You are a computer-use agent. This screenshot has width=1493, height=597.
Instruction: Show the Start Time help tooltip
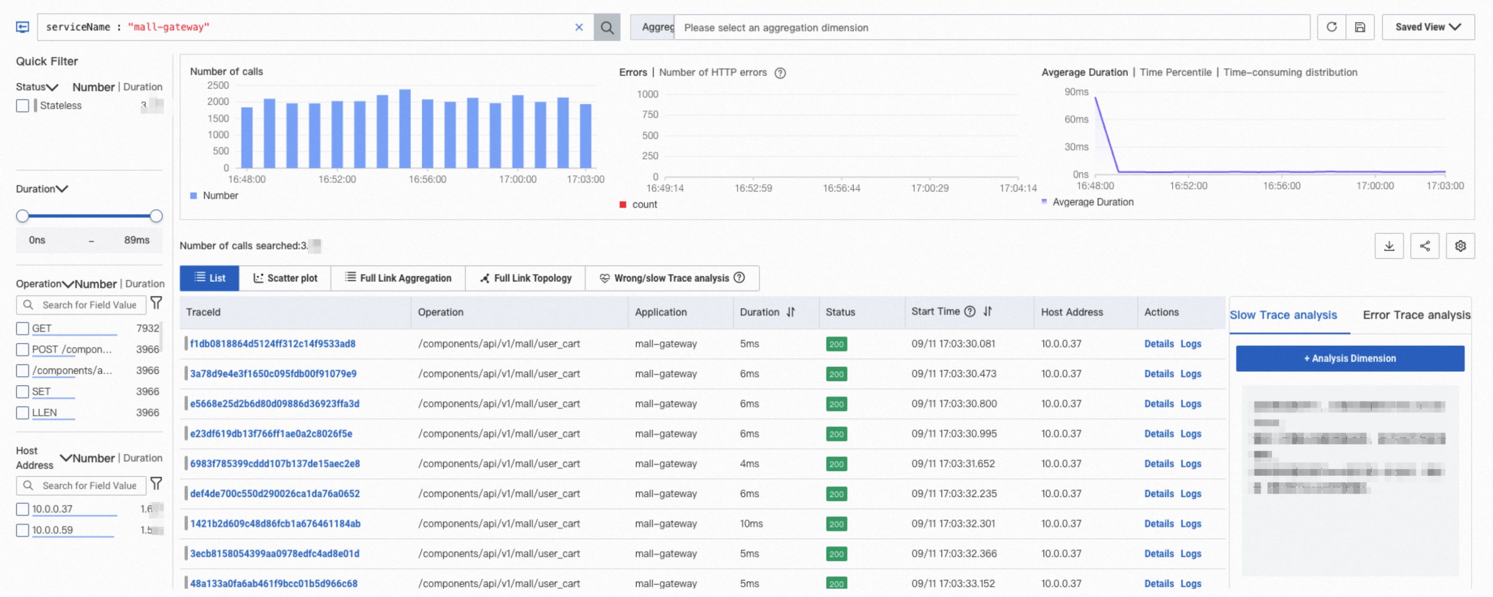(970, 311)
